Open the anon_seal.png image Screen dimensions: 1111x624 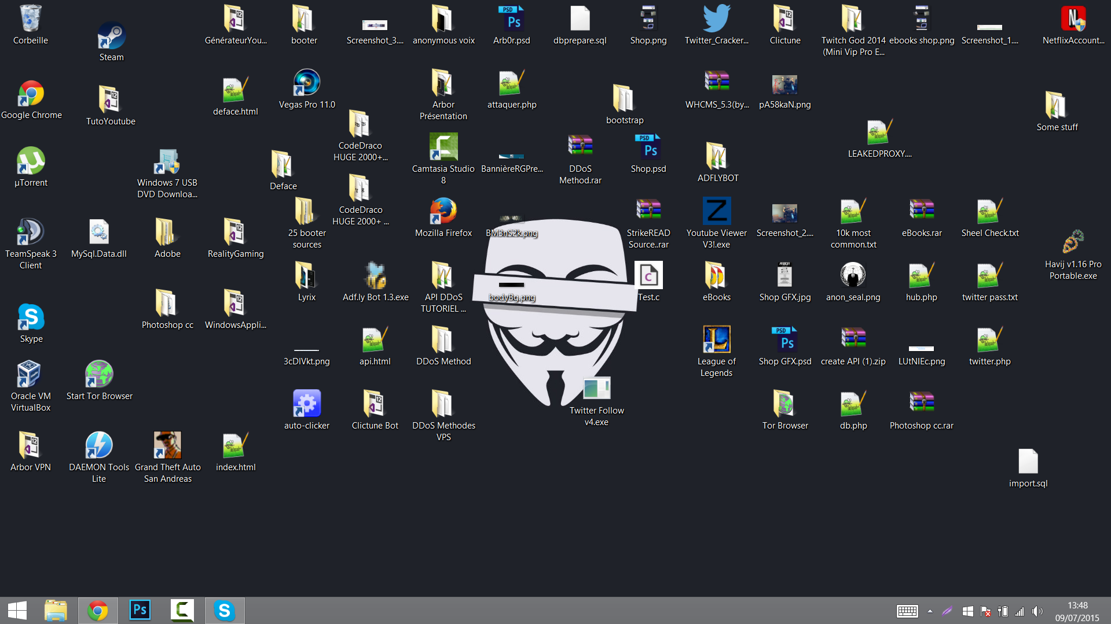tap(853, 282)
